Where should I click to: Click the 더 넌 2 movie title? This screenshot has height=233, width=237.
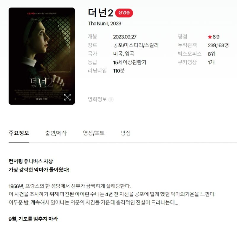tap(100, 13)
